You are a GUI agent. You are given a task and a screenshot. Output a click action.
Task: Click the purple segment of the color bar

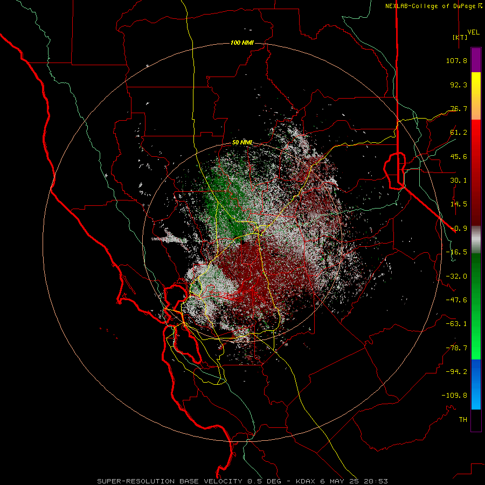click(476, 60)
